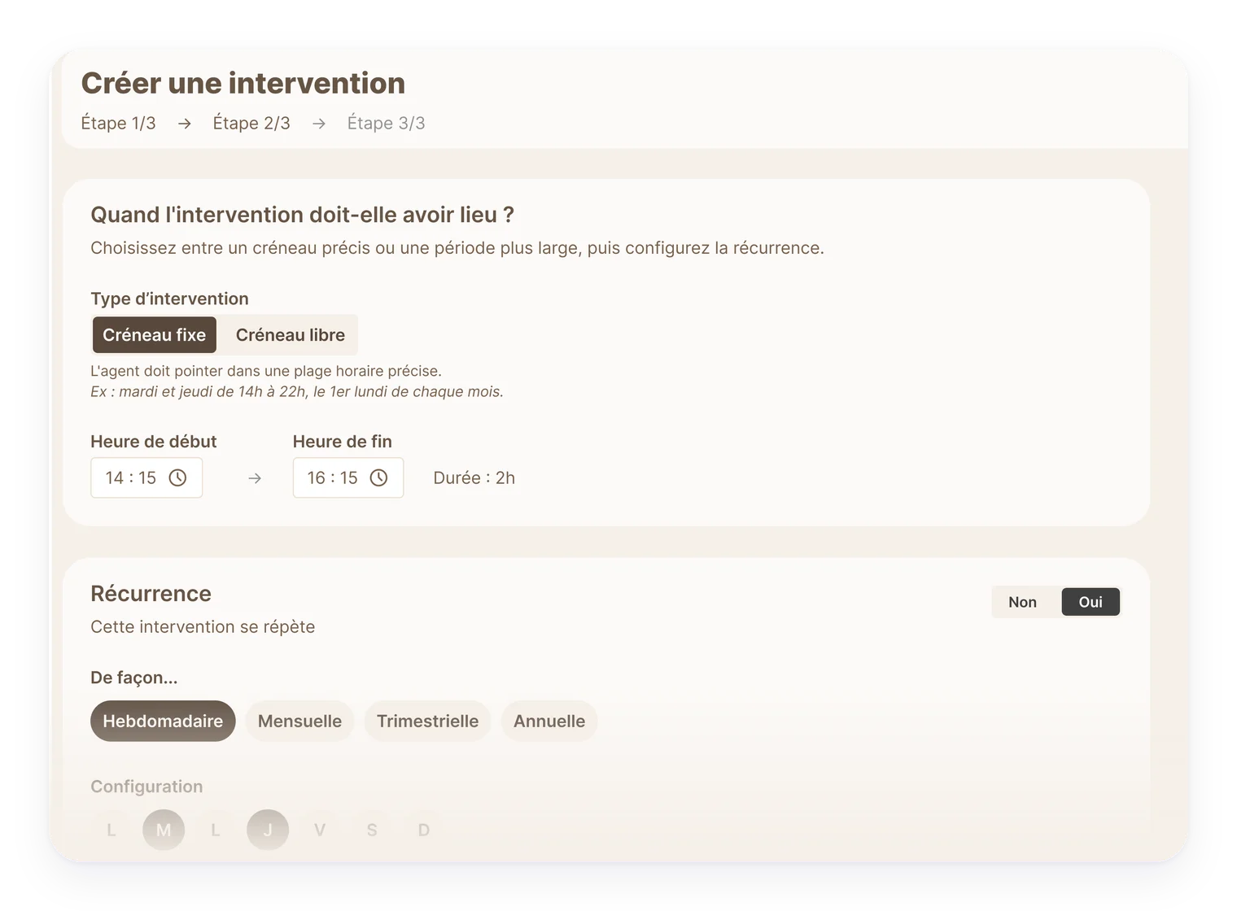Viewport: 1237px width, 911px height.
Task: Toggle the S (samedi) day
Action: click(x=372, y=830)
